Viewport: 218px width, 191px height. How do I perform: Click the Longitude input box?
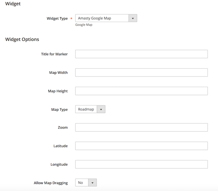[141, 165]
